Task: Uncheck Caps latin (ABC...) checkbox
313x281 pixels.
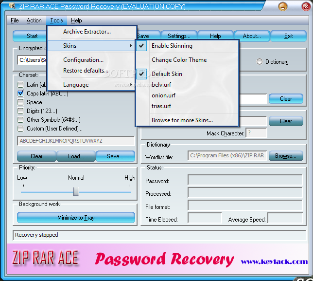Action: [20, 94]
